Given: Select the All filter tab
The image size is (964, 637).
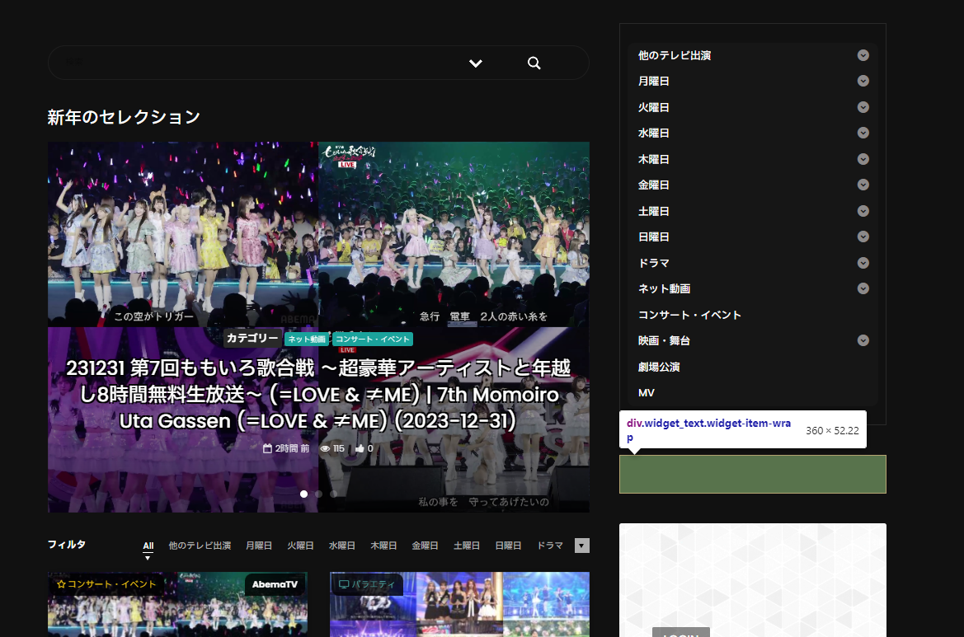Looking at the screenshot, I should click(148, 546).
